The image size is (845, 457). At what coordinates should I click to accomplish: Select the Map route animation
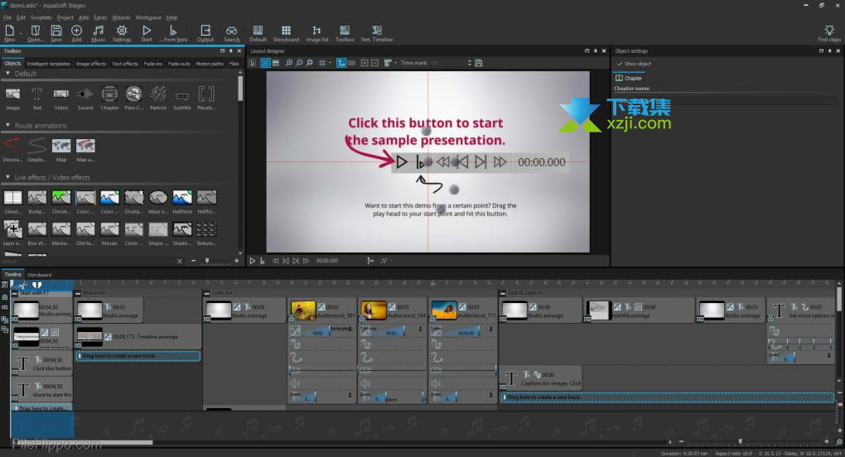61,150
